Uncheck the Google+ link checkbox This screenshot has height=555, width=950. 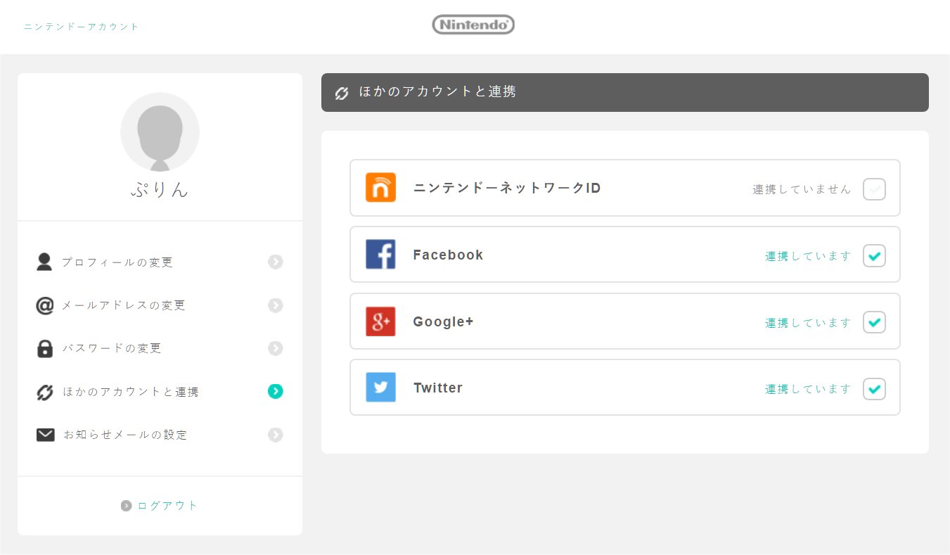click(x=874, y=323)
